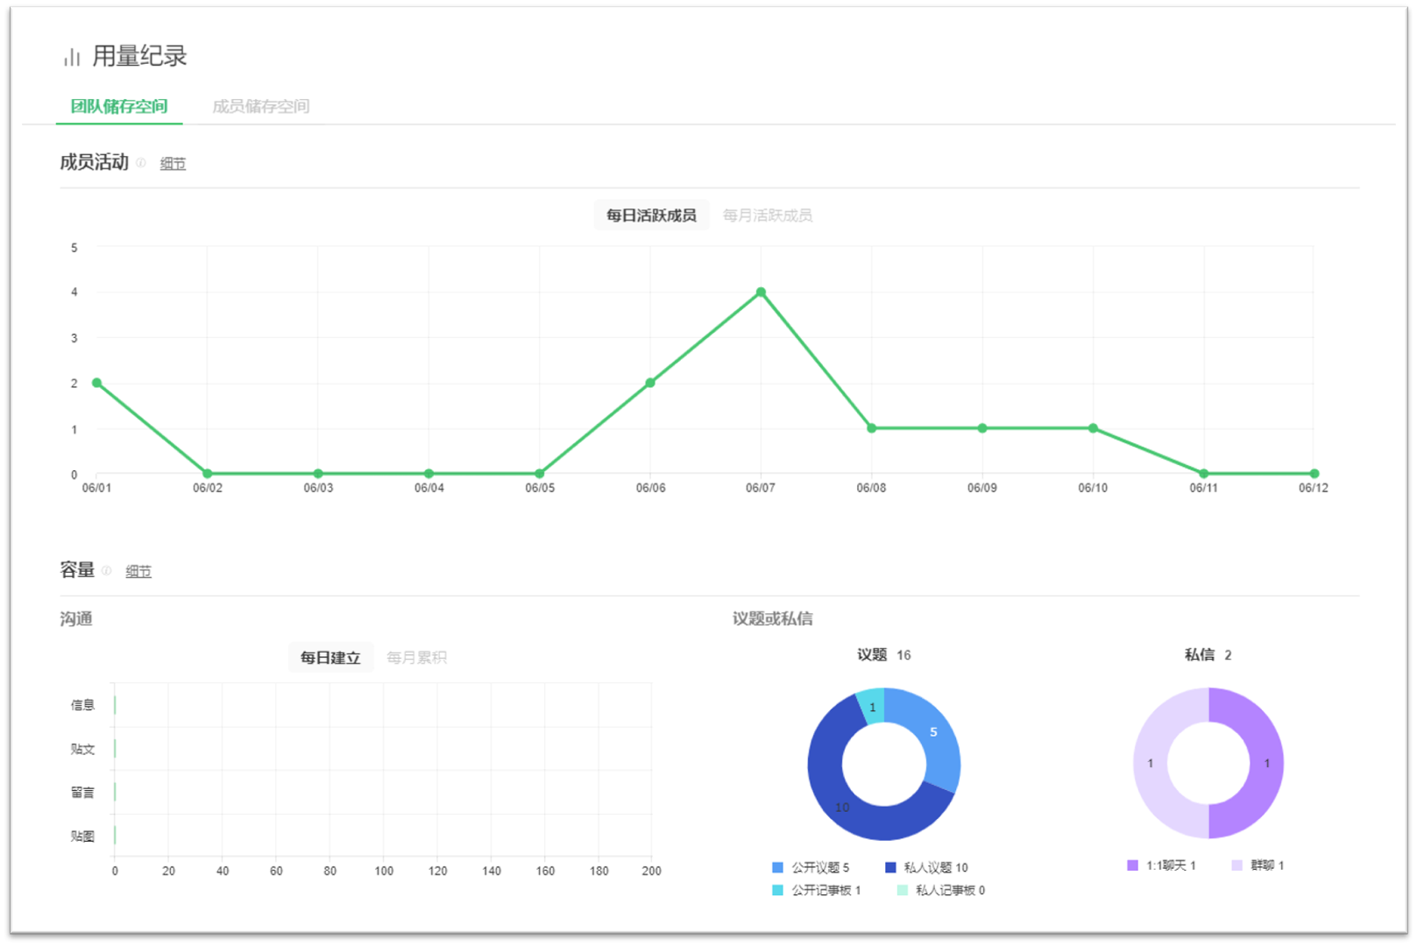Click the line chart data point for 06/08

[x=871, y=428]
